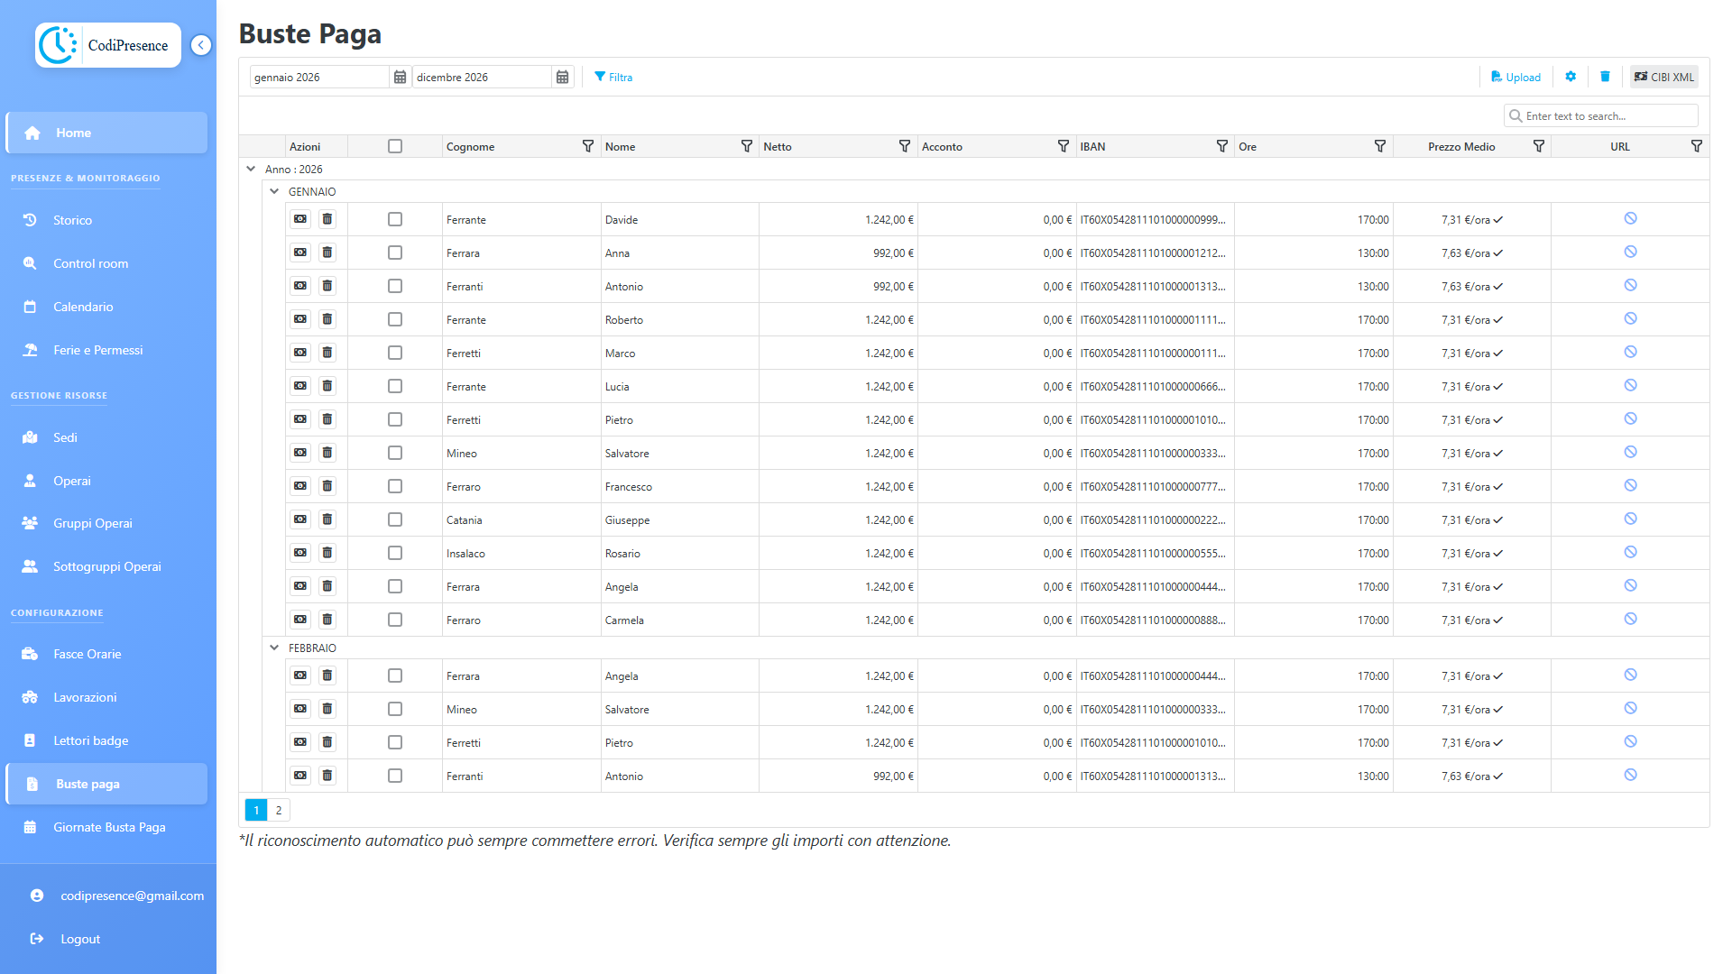
Task: Click the URL blocked icon for Lucia Ferrante
Action: coord(1630,386)
